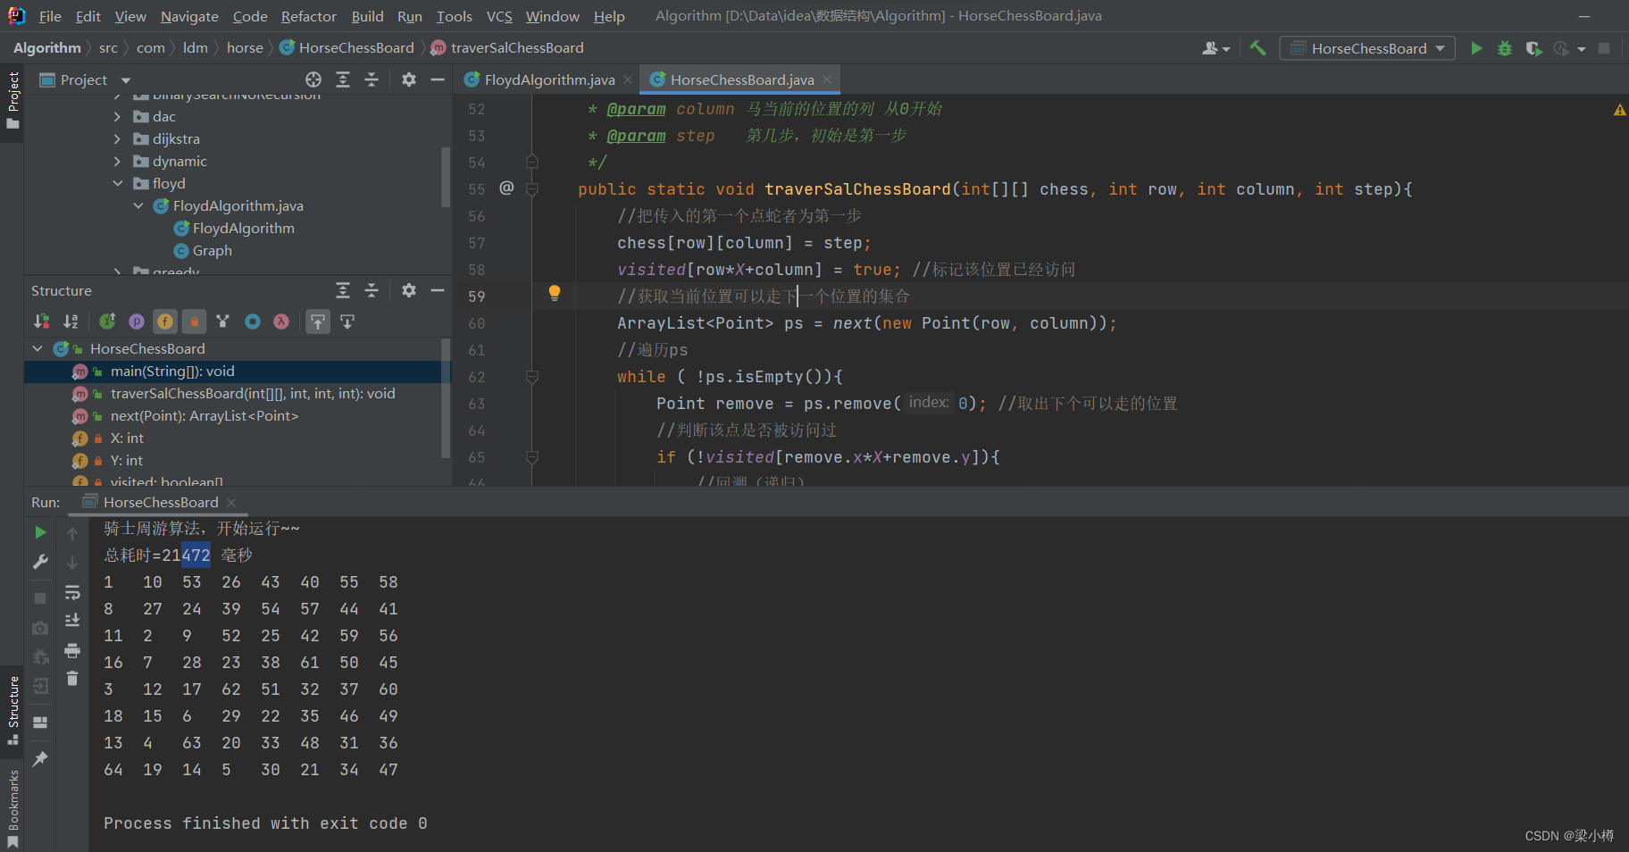Print the Run console output
Screen dimensions: 1629x852
(x=72, y=650)
